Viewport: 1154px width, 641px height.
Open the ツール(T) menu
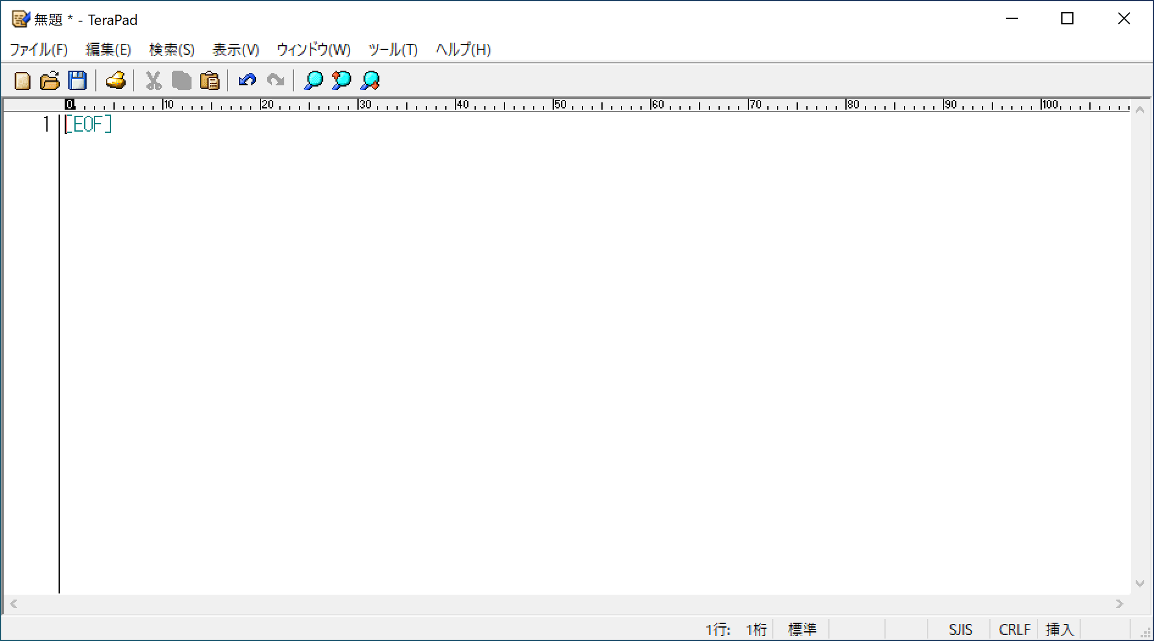(x=393, y=49)
